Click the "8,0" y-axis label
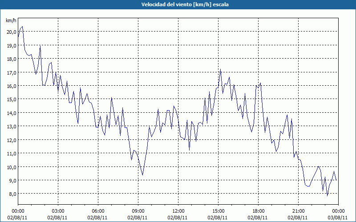This screenshot has width=356, height=222. (12, 194)
